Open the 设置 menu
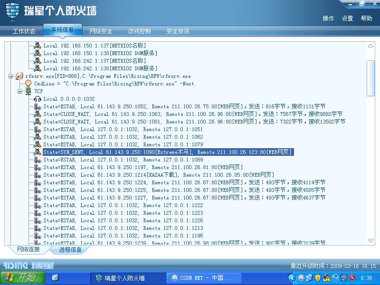 click(347, 19)
